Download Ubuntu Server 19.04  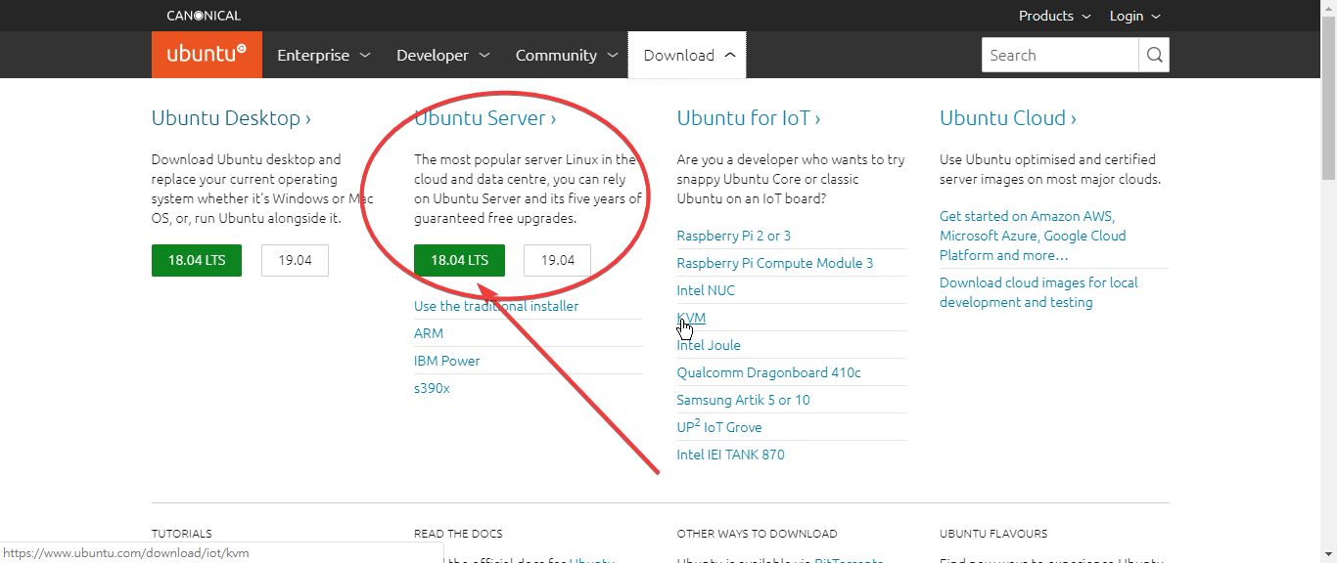(557, 260)
